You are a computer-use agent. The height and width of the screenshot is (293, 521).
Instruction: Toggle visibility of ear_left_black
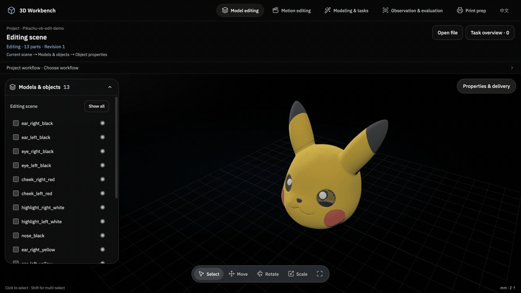(103, 137)
